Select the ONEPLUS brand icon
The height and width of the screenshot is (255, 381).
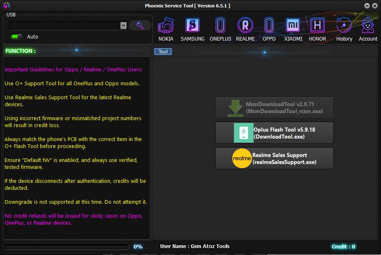point(220,27)
